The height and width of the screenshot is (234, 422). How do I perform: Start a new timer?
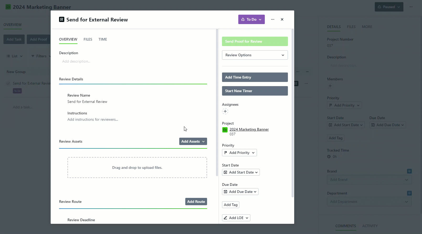[x=255, y=91]
